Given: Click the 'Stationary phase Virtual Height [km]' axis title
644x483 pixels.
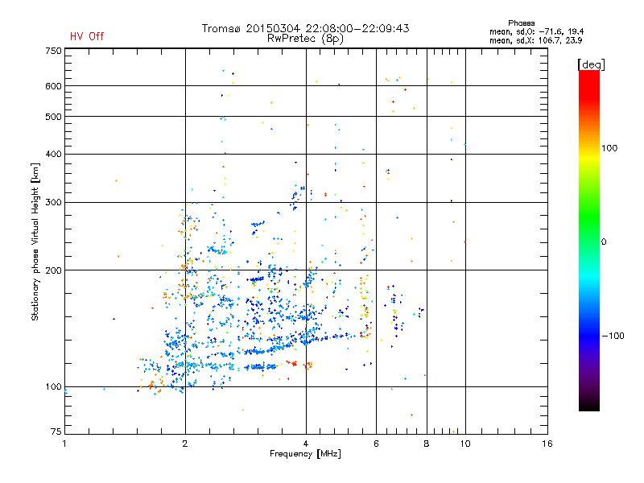Looking at the screenshot, I should 35,242.
